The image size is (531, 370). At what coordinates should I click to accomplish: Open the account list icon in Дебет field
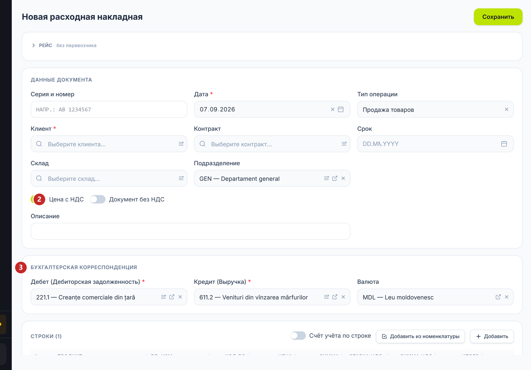click(x=164, y=297)
